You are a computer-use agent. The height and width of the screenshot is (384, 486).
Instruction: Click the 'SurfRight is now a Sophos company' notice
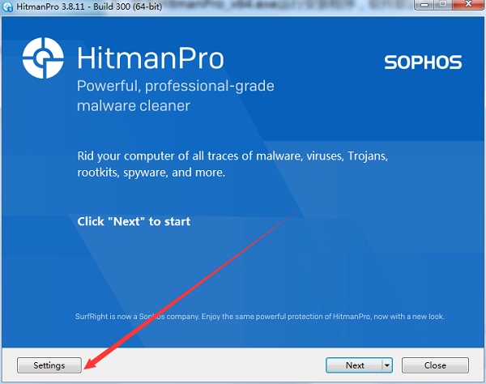(x=260, y=317)
